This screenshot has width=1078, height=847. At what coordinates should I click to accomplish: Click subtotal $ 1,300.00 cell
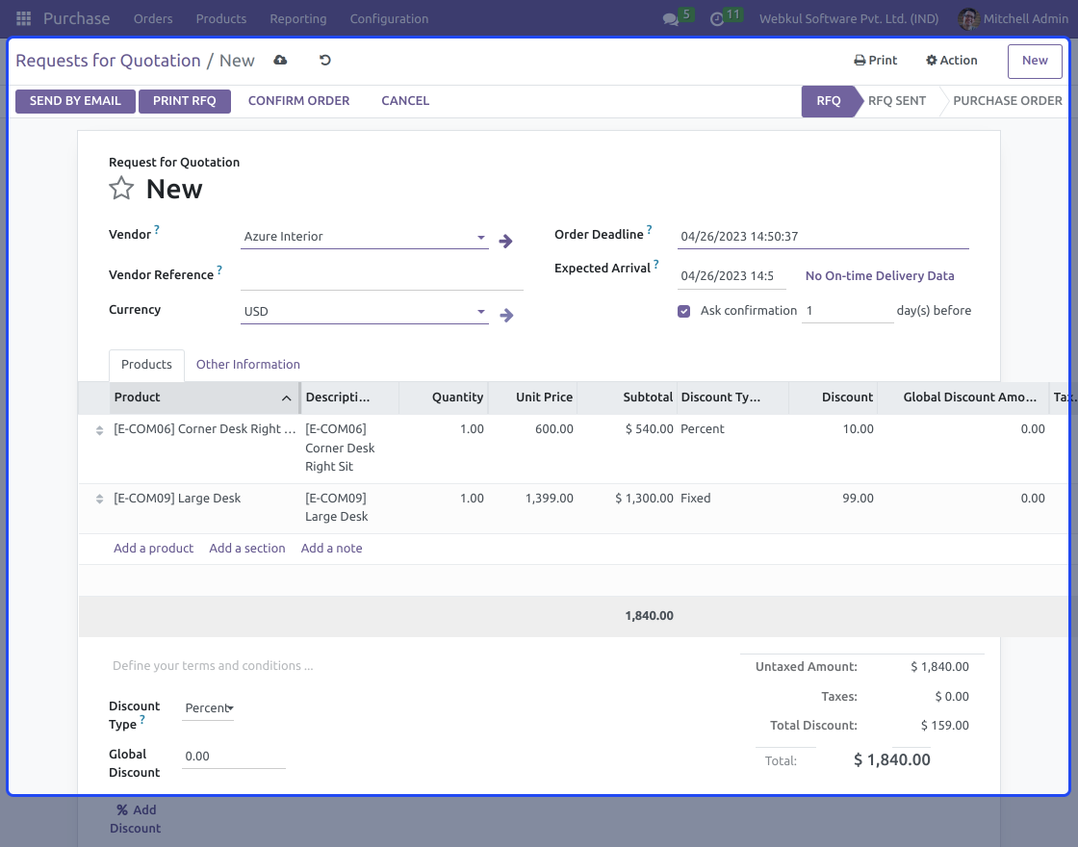pyautogui.click(x=644, y=499)
